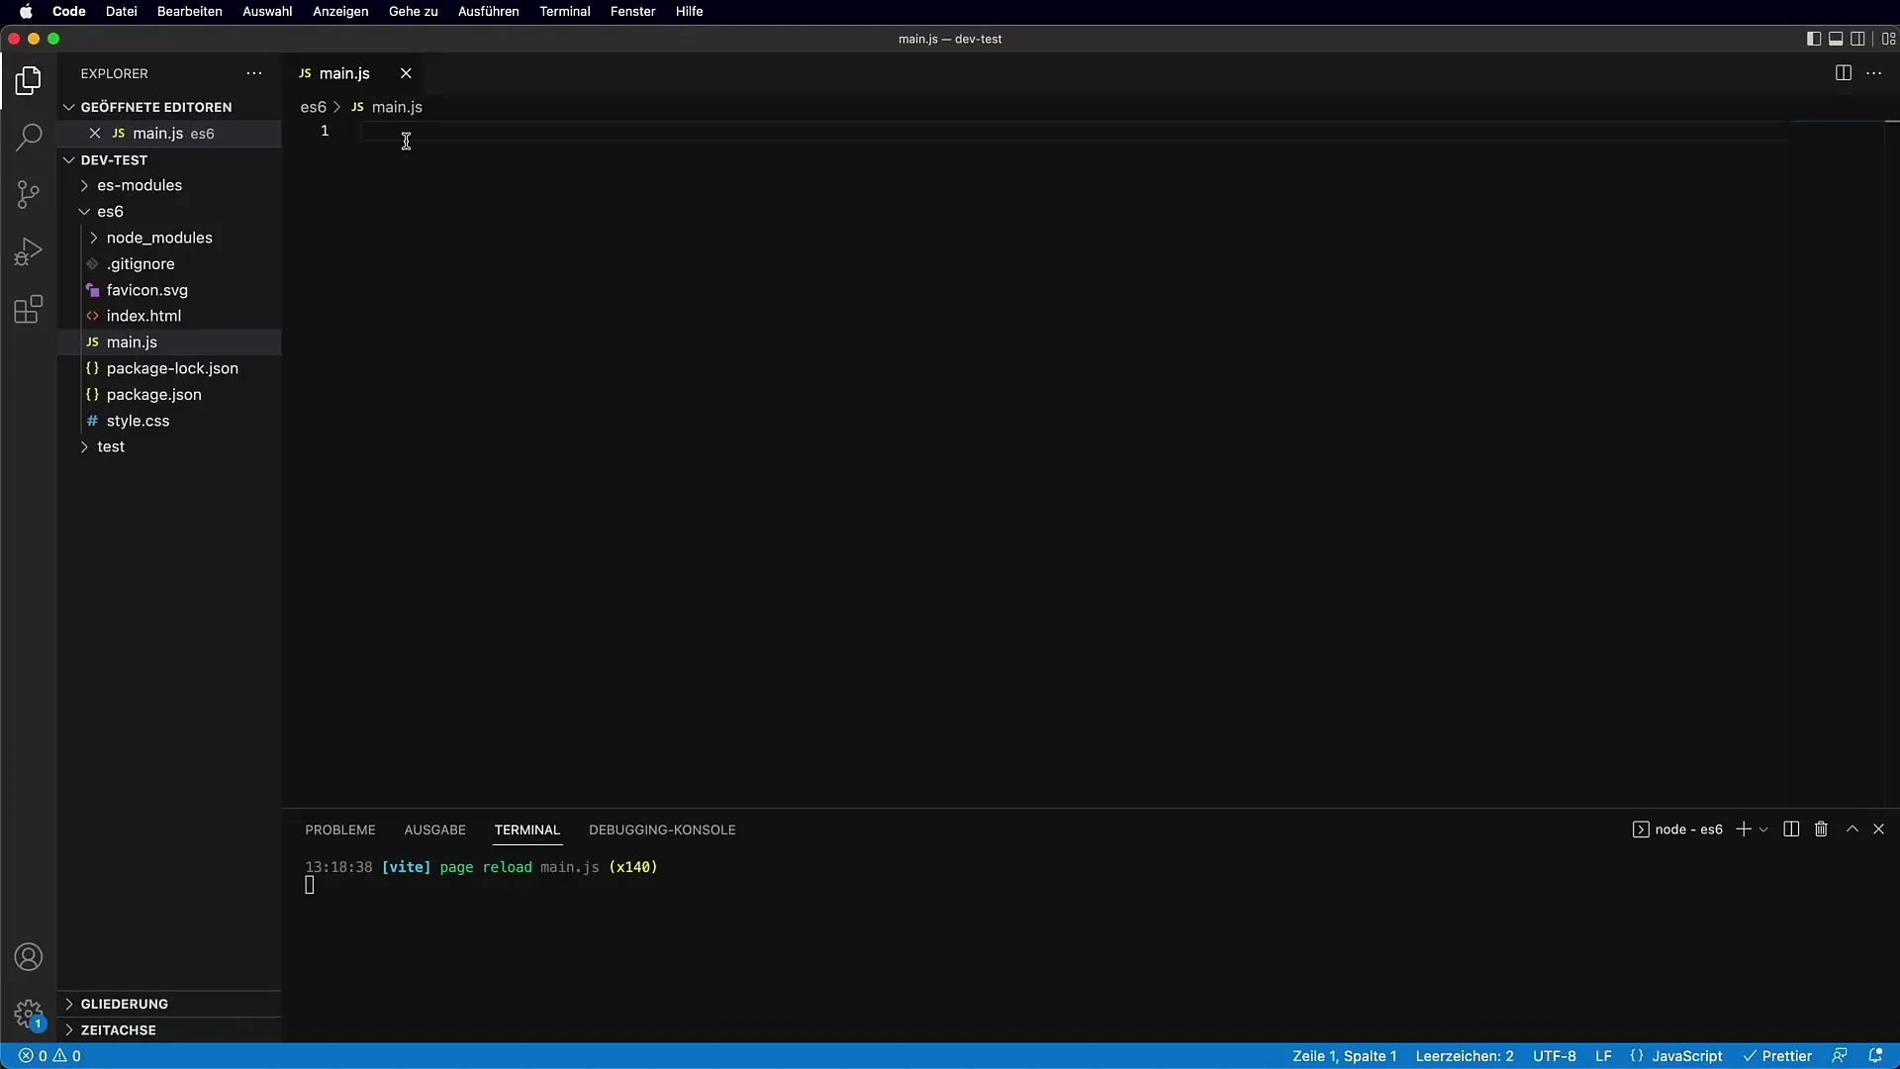
Task: Open the Manage settings gear
Action: tap(29, 1015)
